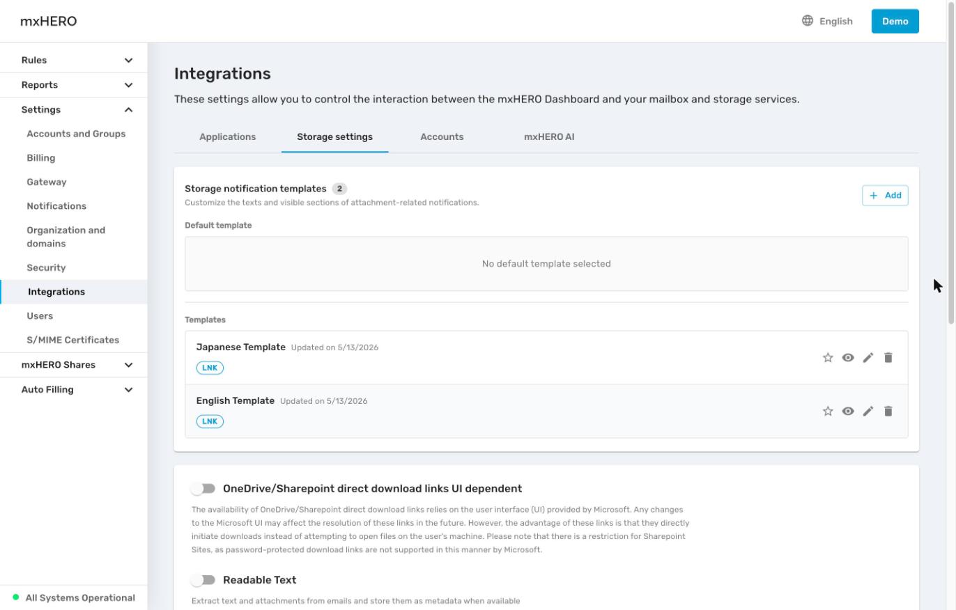Click the green All Systems Operational status dot
The height and width of the screenshot is (610, 956).
click(x=16, y=597)
